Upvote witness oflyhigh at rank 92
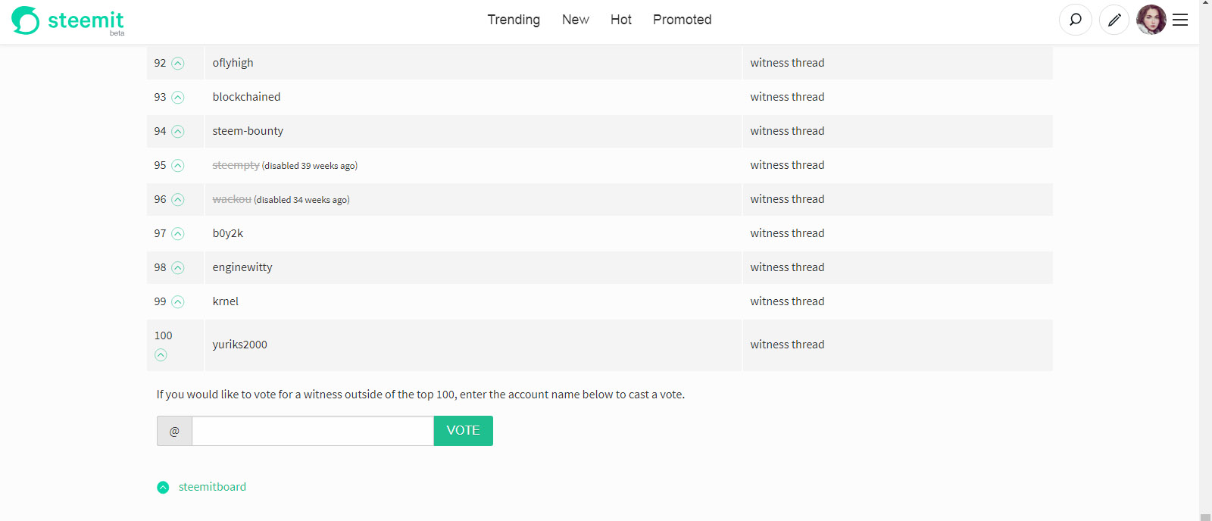 pos(178,64)
